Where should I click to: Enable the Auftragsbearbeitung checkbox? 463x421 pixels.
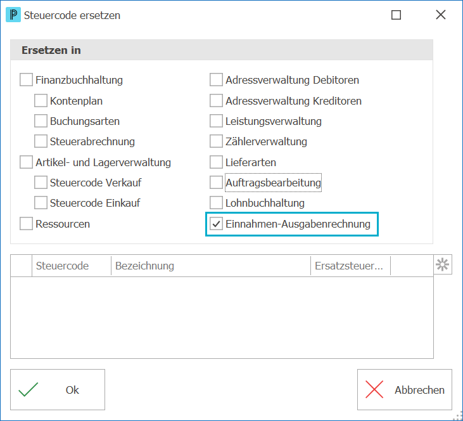click(216, 183)
